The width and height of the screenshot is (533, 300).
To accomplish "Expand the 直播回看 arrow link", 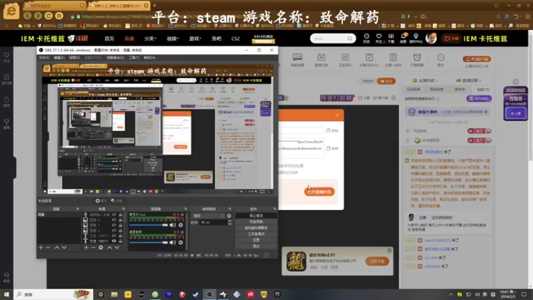I will pyautogui.click(x=468, y=81).
